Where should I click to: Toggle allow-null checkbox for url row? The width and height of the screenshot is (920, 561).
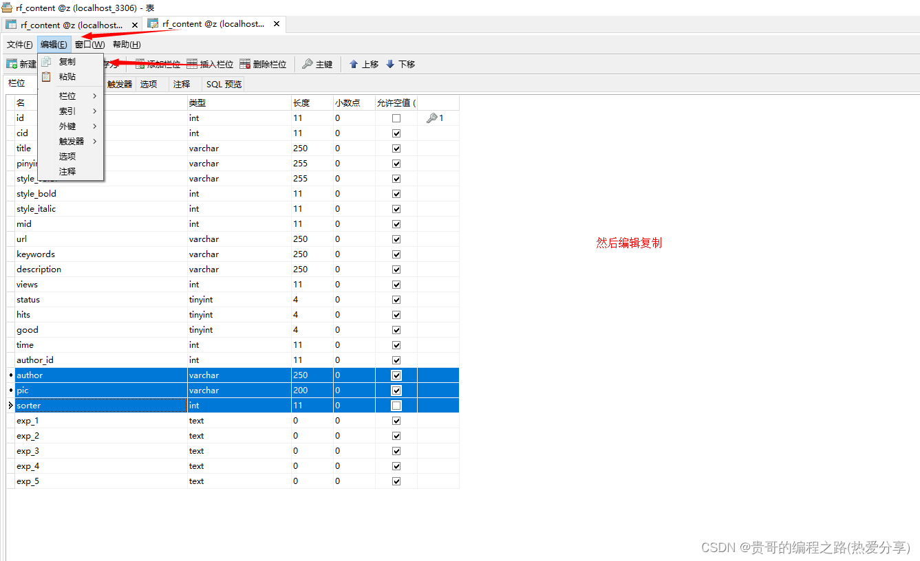pos(396,239)
